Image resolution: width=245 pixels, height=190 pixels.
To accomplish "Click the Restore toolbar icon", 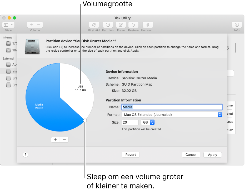I will pos(133,25).
